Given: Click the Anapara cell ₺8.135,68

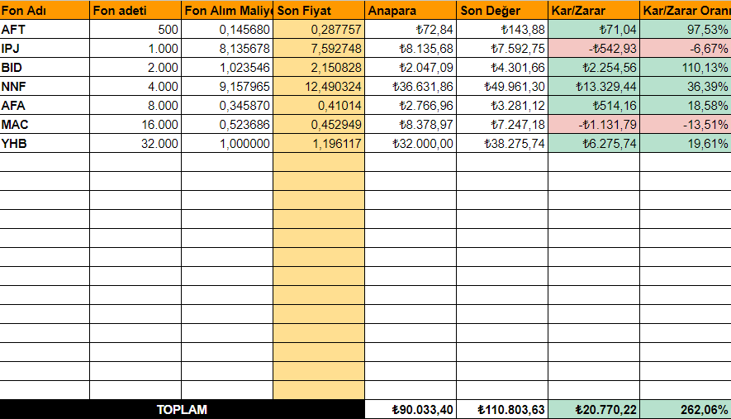Looking at the screenshot, I should (x=411, y=49).
